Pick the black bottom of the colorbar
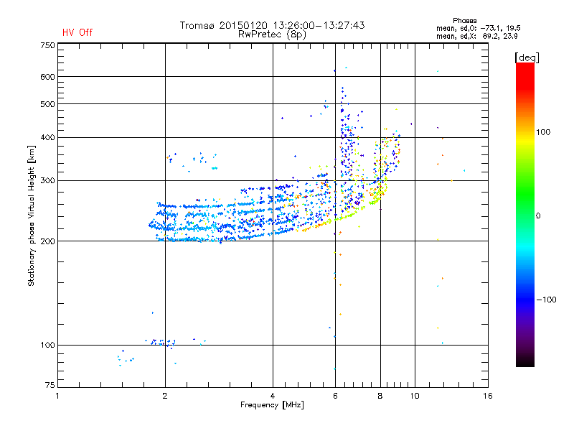574x431 pixels. pyautogui.click(x=524, y=363)
